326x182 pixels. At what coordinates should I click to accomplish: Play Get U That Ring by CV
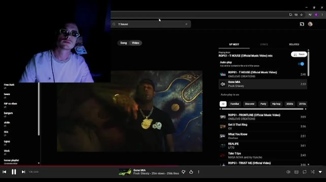263,126
